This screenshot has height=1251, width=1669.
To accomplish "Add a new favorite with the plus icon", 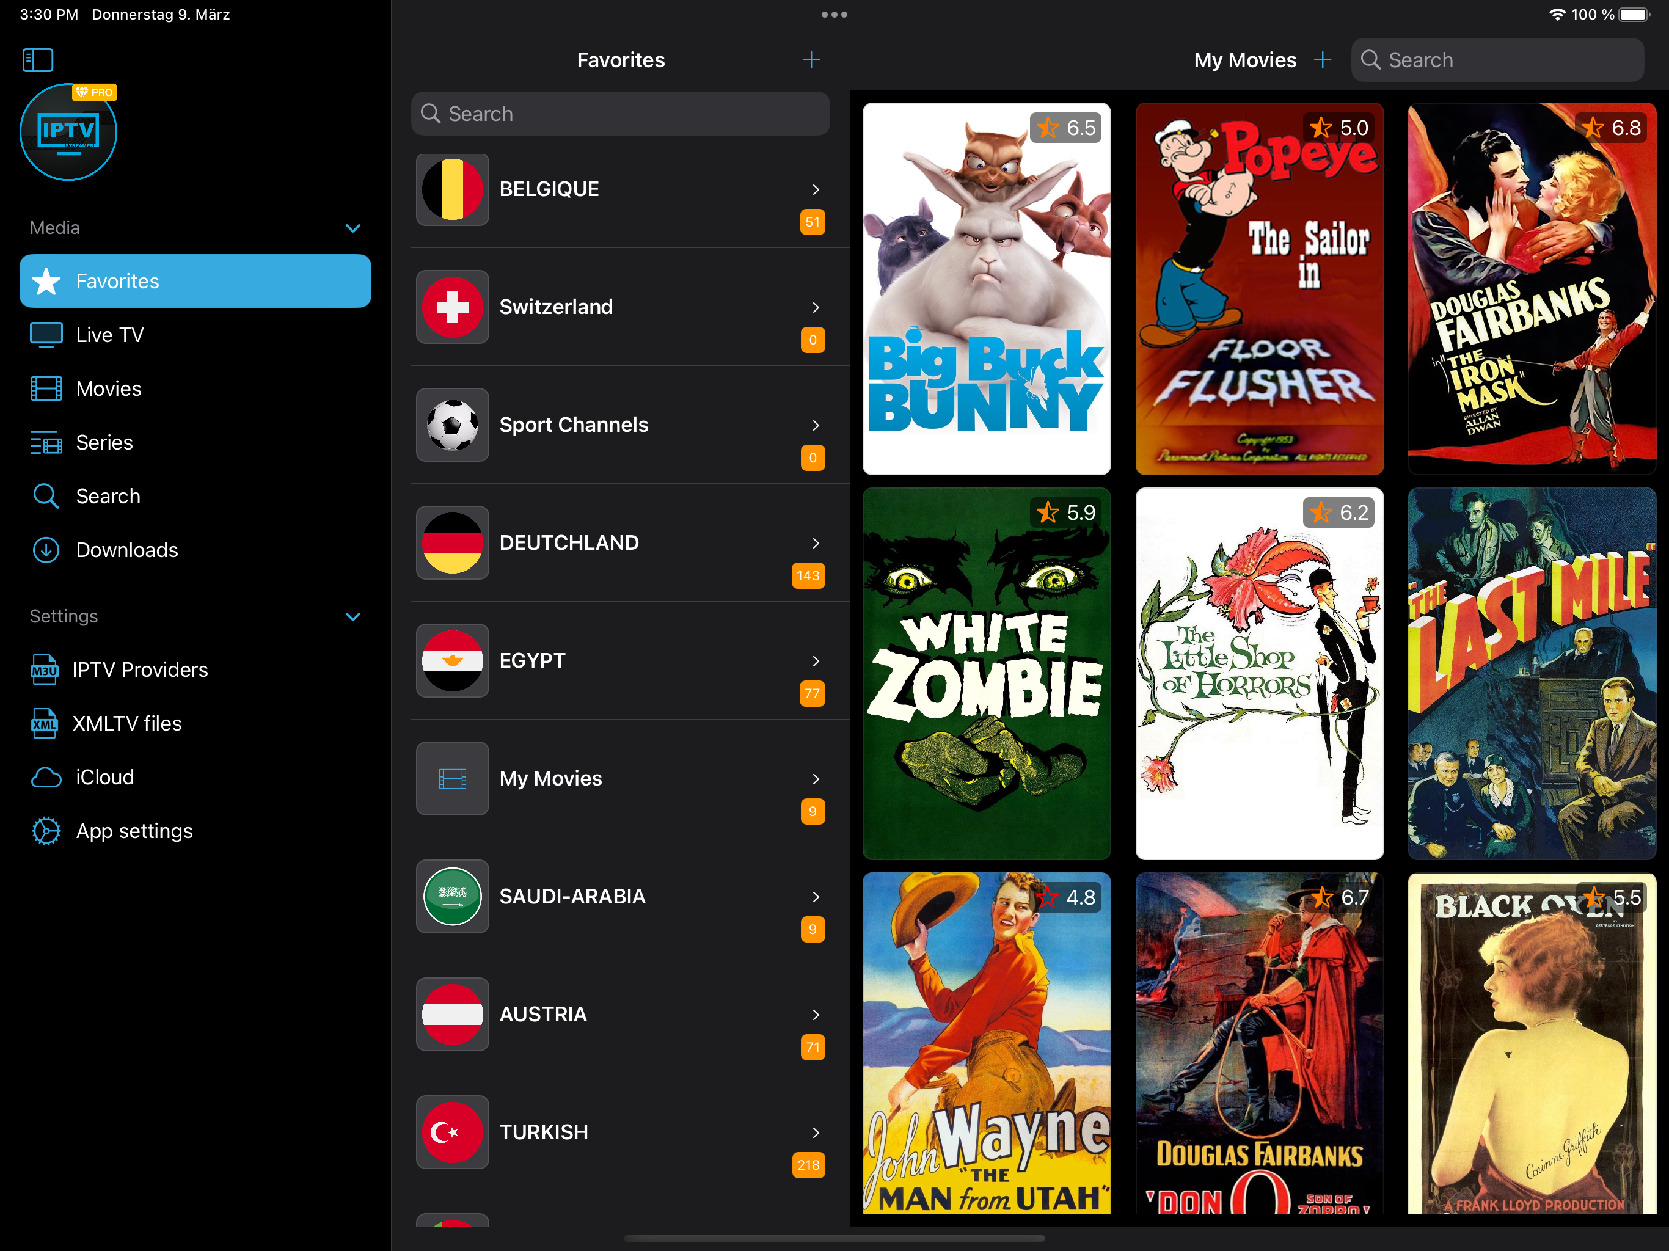I will 811,60.
